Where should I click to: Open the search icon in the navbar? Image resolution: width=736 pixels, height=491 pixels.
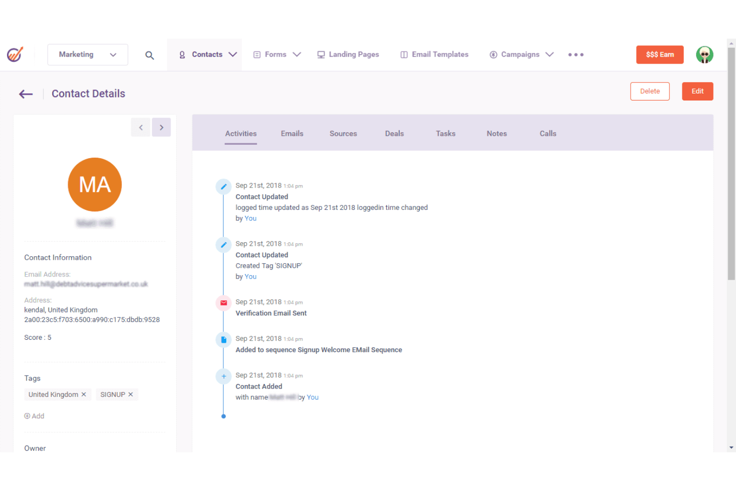(x=150, y=55)
